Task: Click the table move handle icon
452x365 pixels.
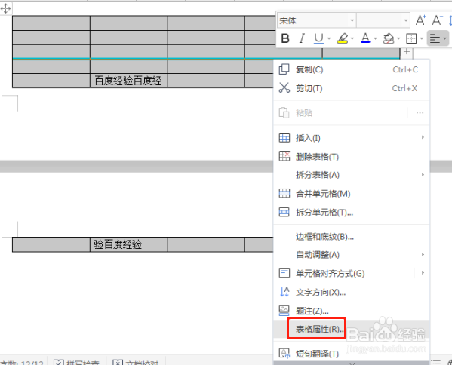Action: pyautogui.click(x=5, y=8)
